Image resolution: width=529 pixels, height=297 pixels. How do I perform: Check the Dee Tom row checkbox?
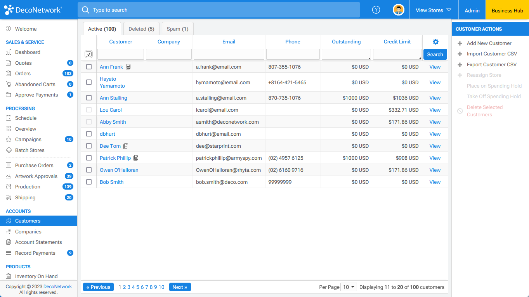89,146
